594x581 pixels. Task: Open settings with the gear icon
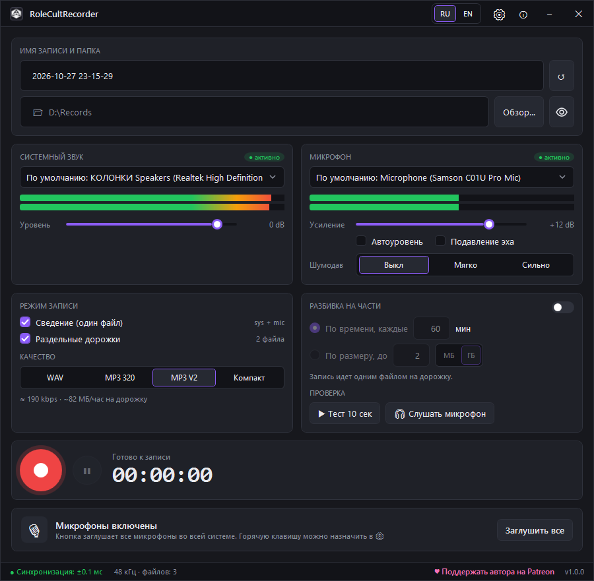pyautogui.click(x=499, y=15)
